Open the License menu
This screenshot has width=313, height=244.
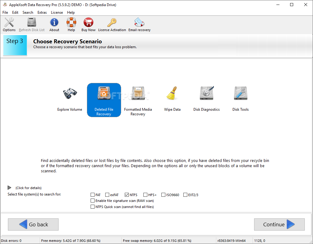point(57,13)
